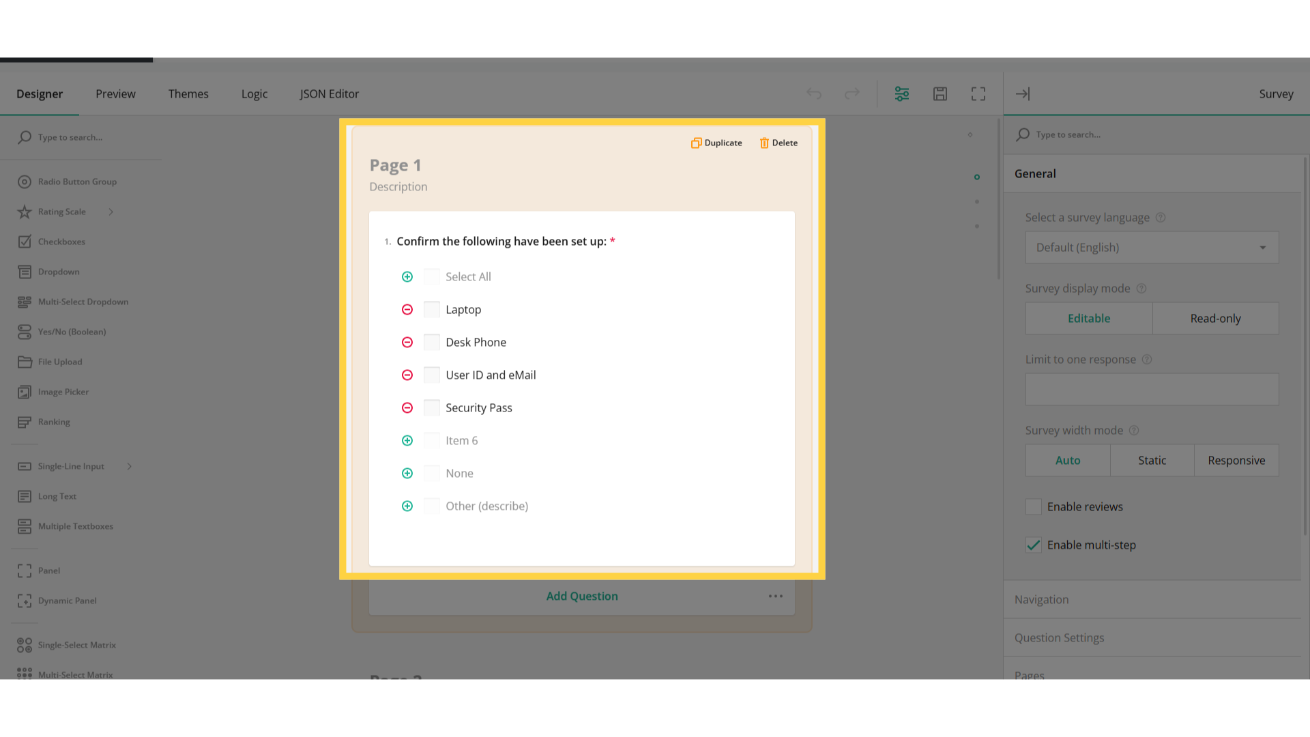Expand Rating Scale subtypes arrow
The height and width of the screenshot is (737, 1310).
(111, 212)
